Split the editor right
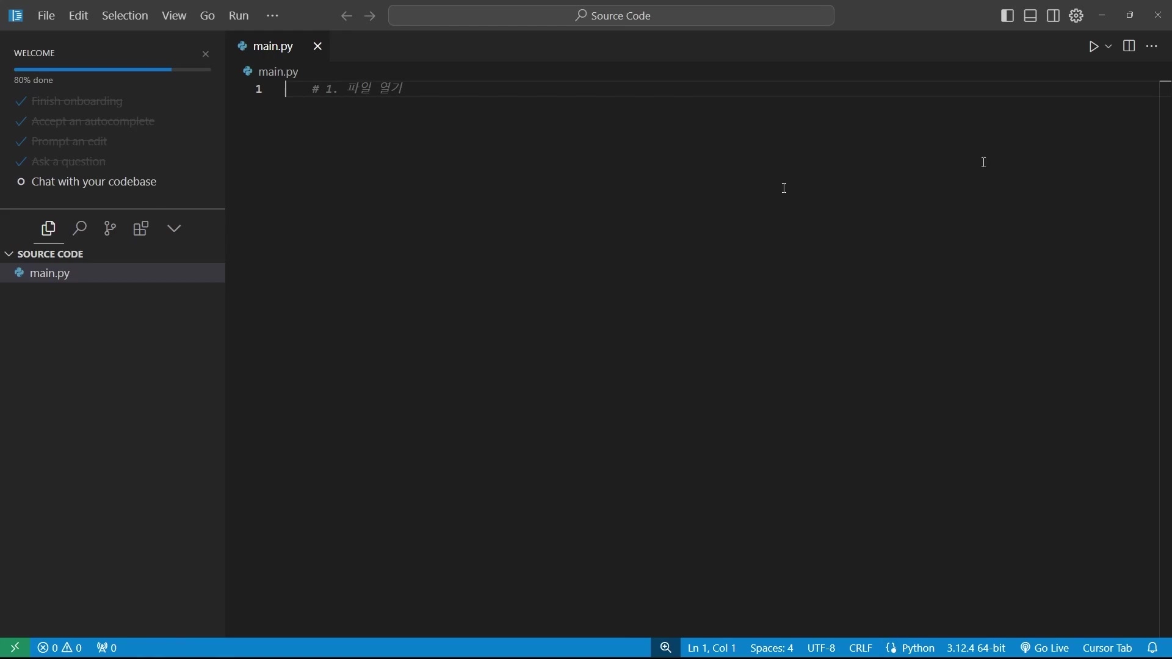This screenshot has width=1172, height=659. tap(1130, 47)
